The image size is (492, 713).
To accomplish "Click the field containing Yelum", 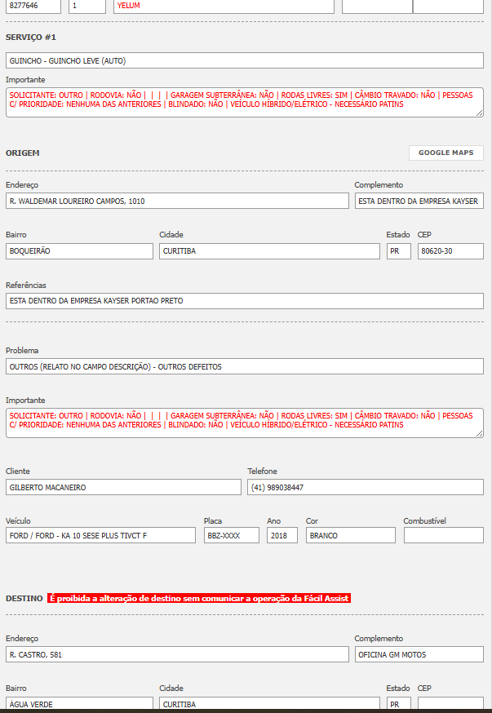I will tap(224, 6).
